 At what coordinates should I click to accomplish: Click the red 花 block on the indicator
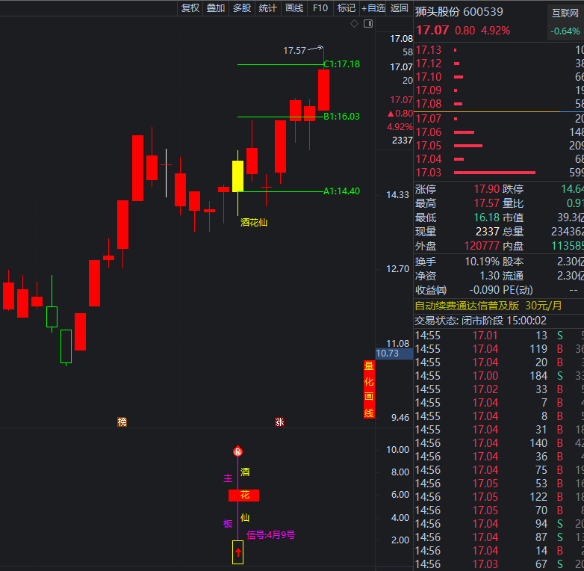pyautogui.click(x=243, y=496)
